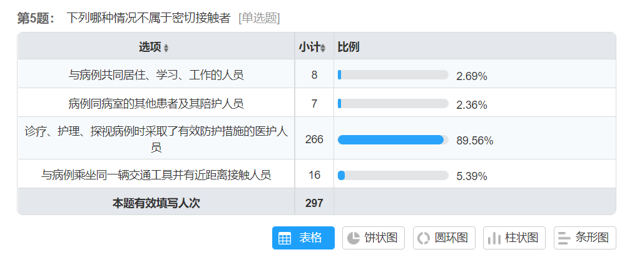
Task: Click the donut chart icon
Action: pyautogui.click(x=424, y=238)
